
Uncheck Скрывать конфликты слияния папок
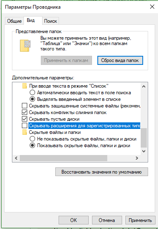point(24,112)
